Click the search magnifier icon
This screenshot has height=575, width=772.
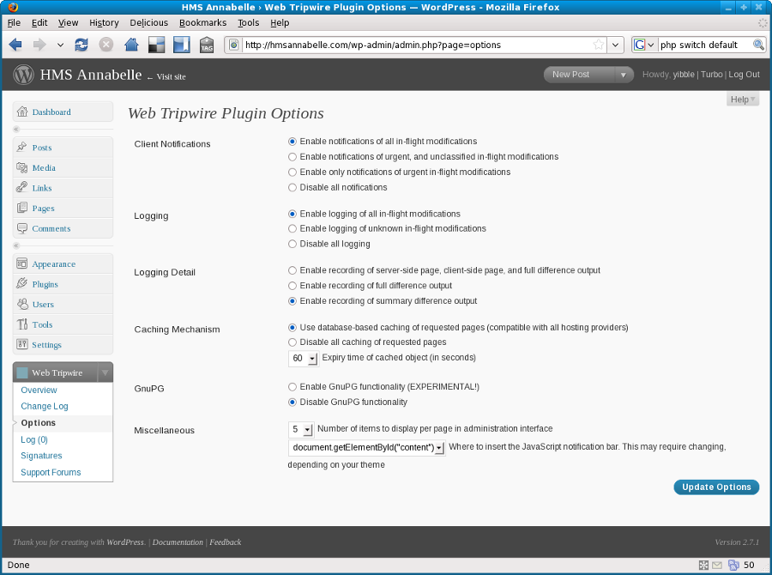click(759, 45)
